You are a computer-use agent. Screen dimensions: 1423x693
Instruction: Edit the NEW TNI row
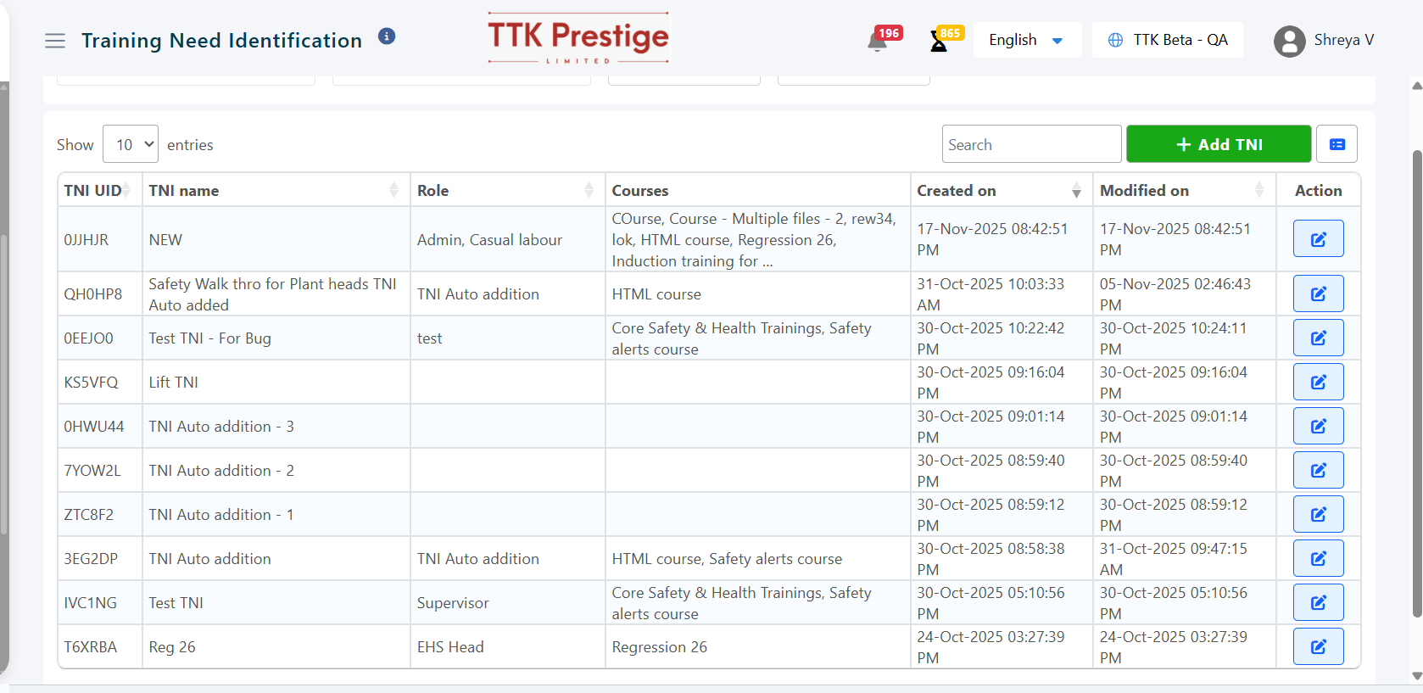pyautogui.click(x=1318, y=239)
